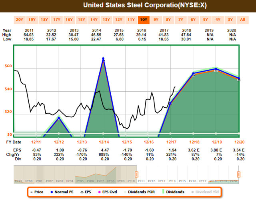Click the 4.47 EPS value

[x=104, y=150]
